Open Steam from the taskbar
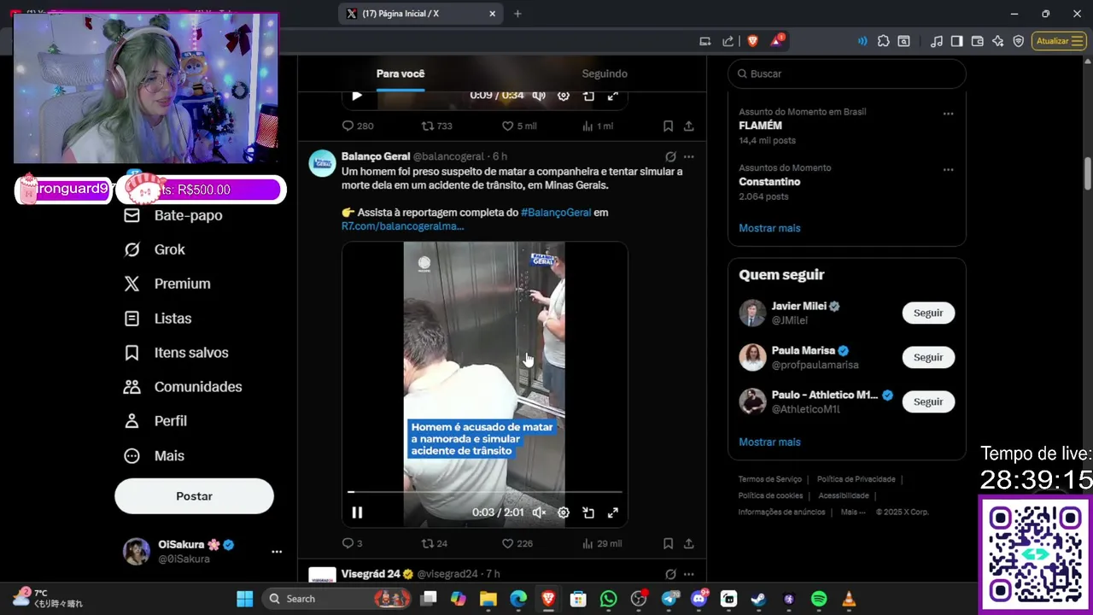The image size is (1093, 615). coord(758,599)
